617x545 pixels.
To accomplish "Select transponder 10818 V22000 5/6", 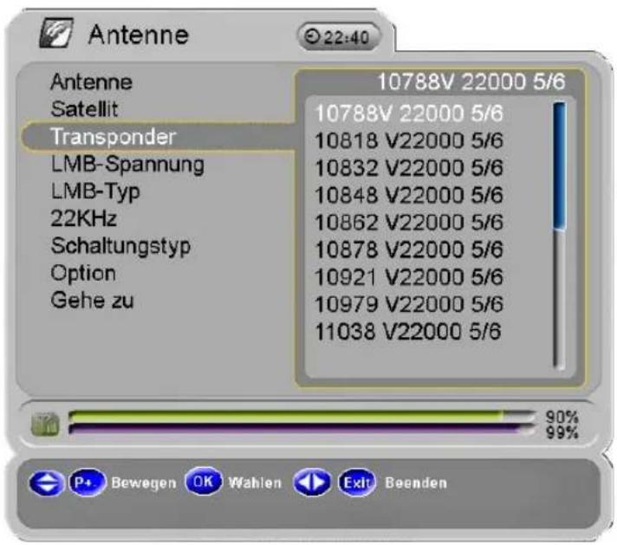I will coord(409,140).
